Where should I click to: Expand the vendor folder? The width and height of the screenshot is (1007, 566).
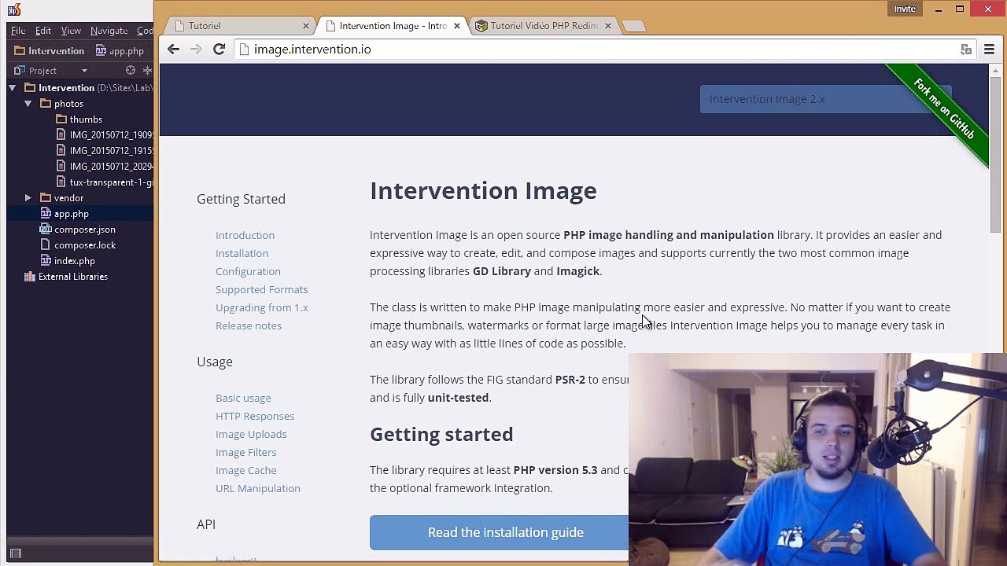click(x=28, y=197)
